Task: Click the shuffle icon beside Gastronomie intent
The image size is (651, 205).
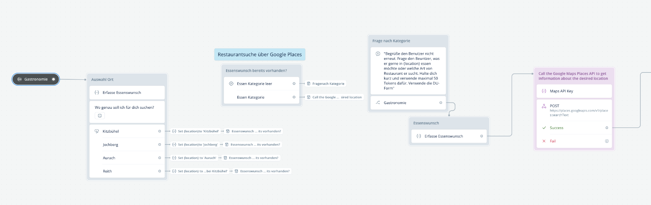Action: coord(378,103)
